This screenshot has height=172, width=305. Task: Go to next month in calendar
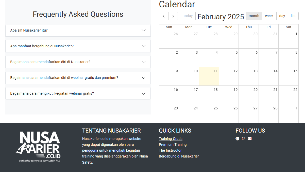tap(173, 16)
